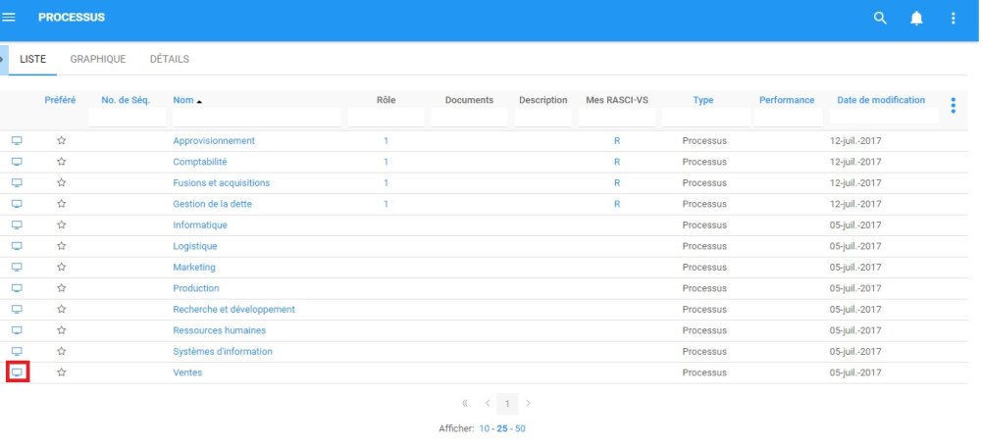Sort by the Nom column header
The width and height of the screenshot is (981, 447).
pos(183,100)
